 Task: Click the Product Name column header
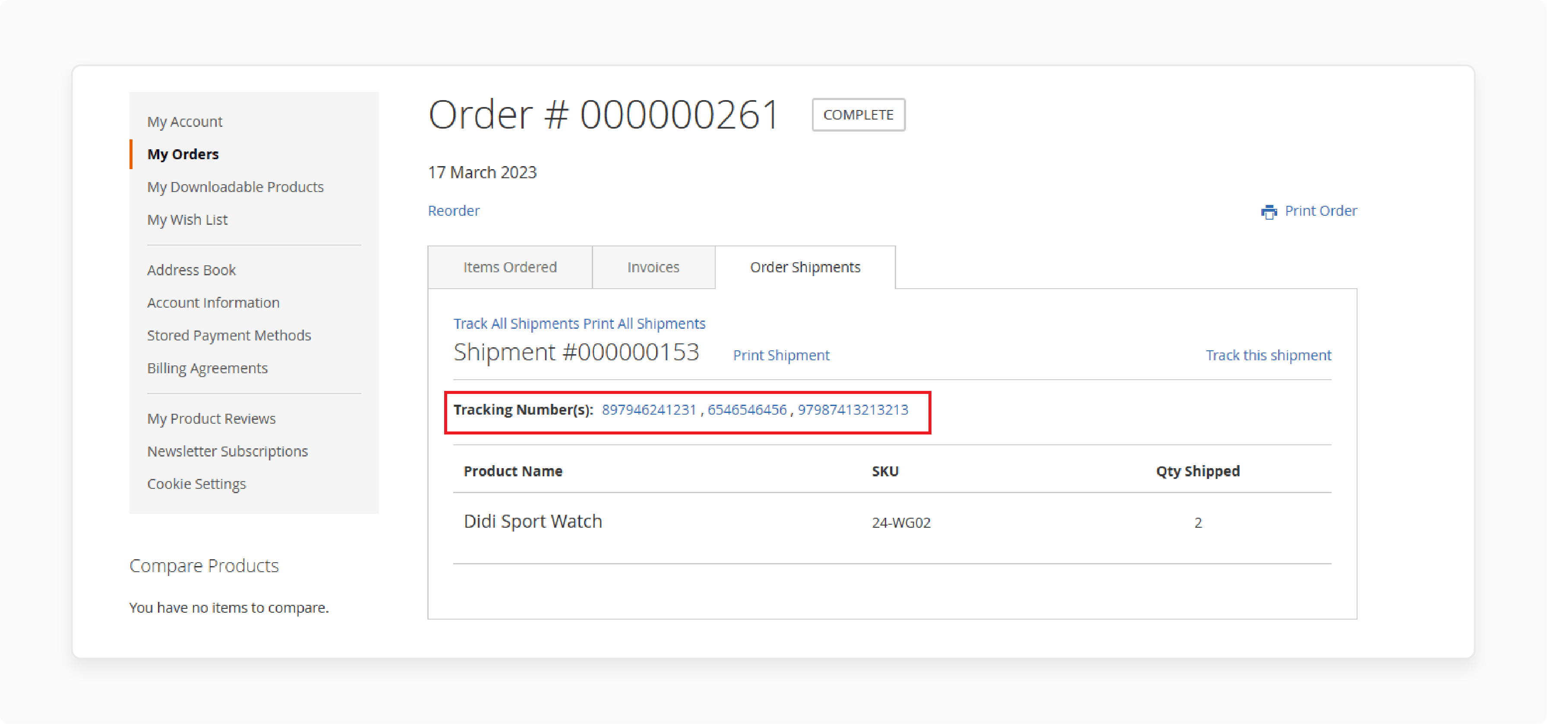click(x=513, y=471)
